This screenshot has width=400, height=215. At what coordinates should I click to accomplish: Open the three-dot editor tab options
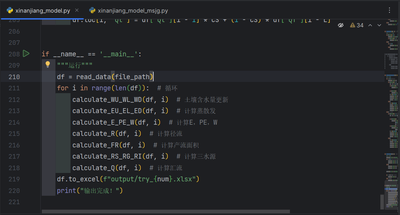click(x=389, y=11)
